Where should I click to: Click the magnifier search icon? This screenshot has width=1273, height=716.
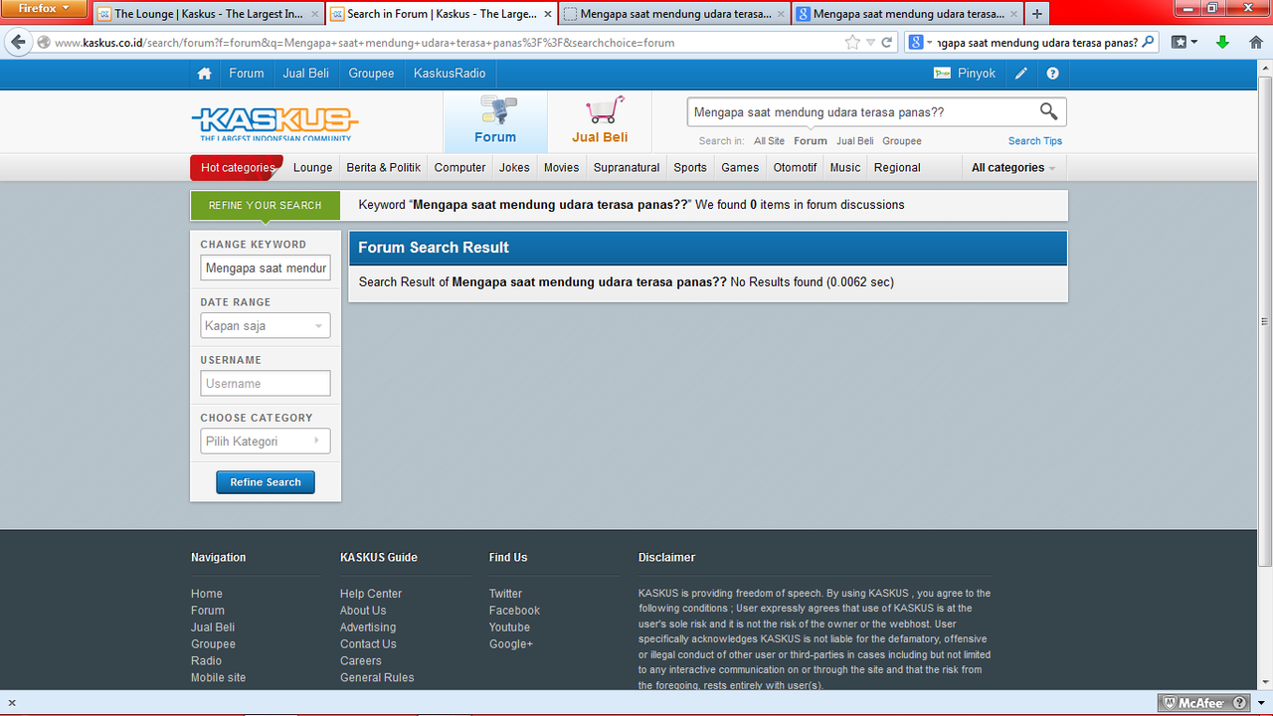point(1049,111)
